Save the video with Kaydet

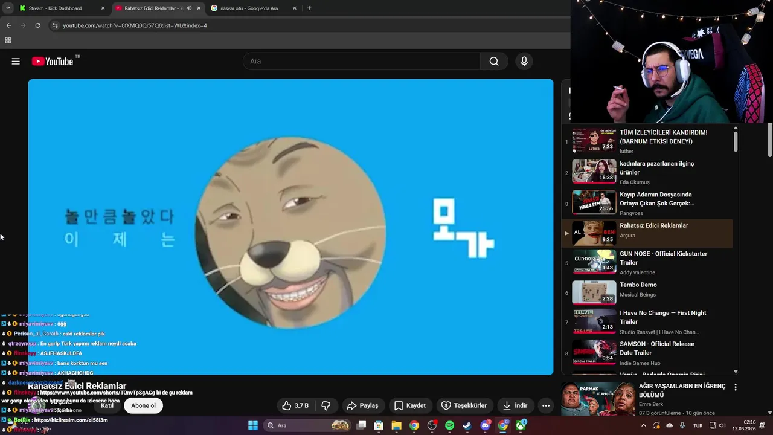coord(410,405)
